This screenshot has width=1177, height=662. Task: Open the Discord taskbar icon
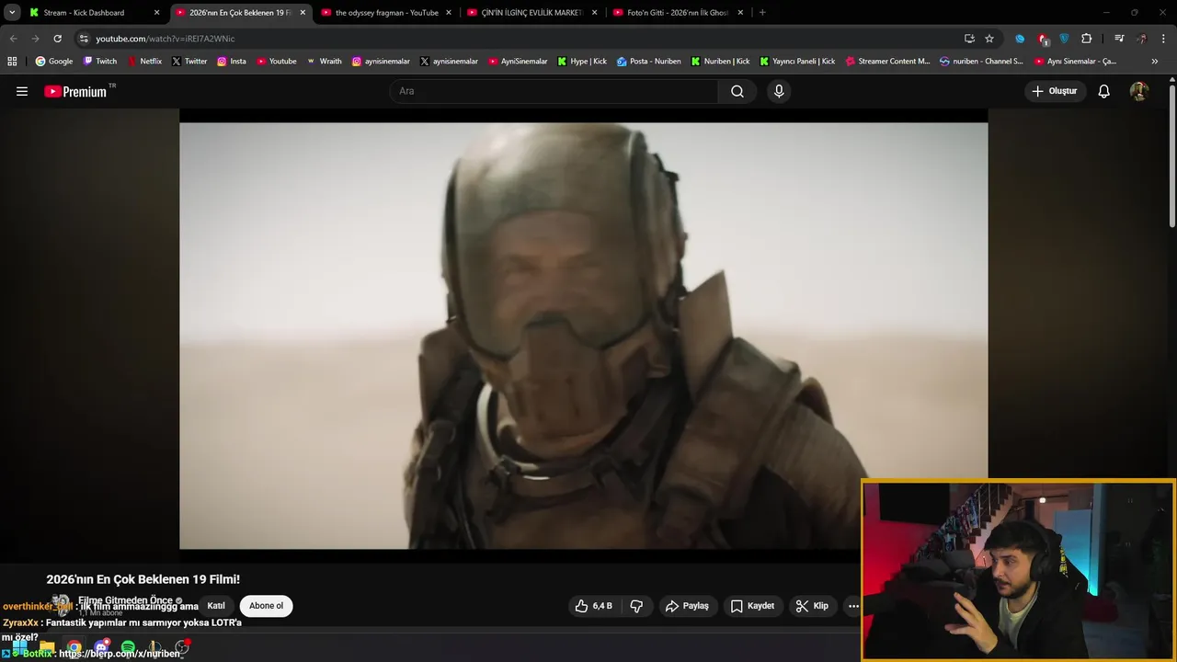[x=101, y=648]
